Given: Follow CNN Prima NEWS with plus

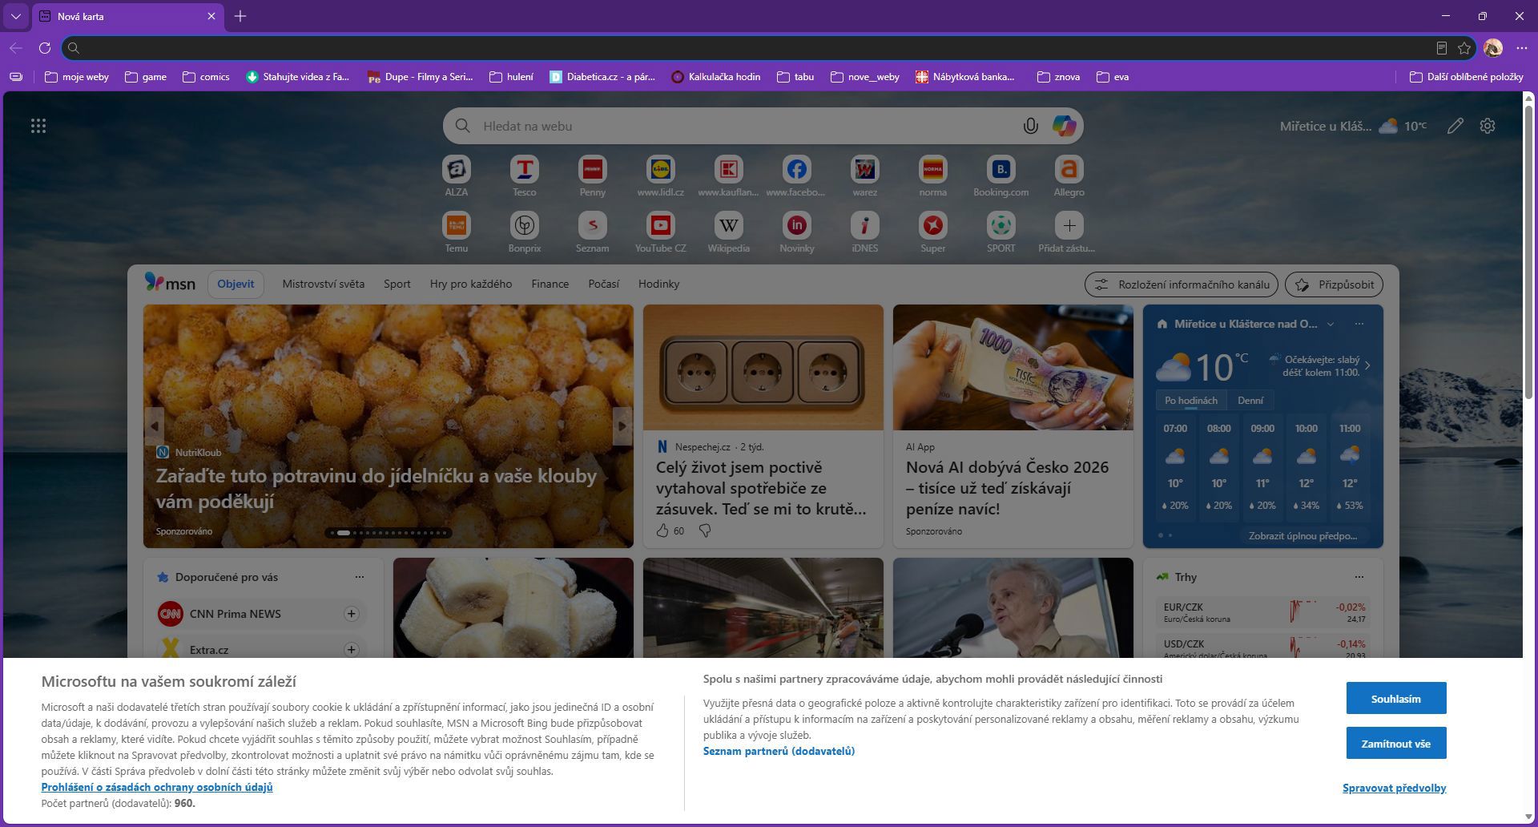Looking at the screenshot, I should click(351, 614).
